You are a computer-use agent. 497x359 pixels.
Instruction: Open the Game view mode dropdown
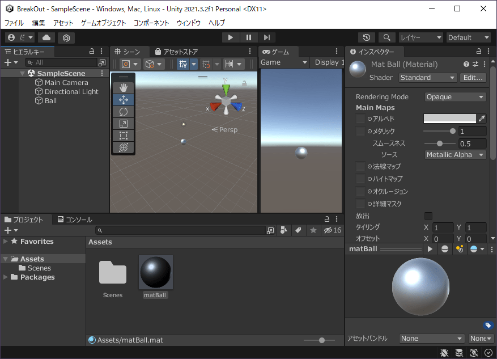[284, 62]
